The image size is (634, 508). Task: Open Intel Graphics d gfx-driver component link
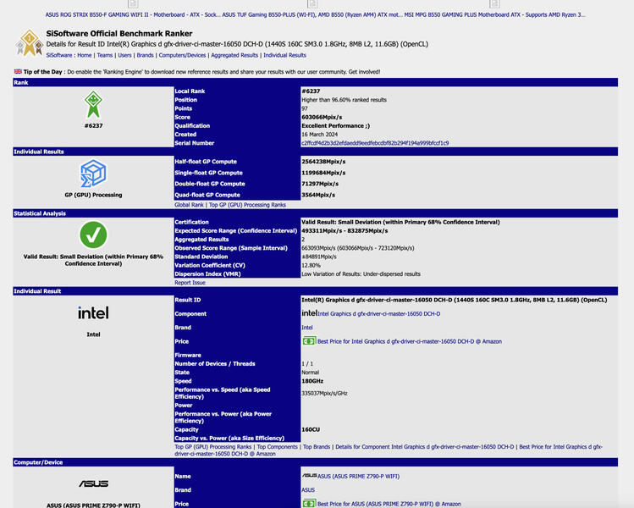pos(379,313)
